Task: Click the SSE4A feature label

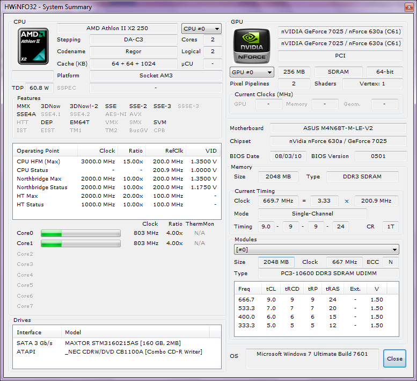Action: click(x=26, y=114)
